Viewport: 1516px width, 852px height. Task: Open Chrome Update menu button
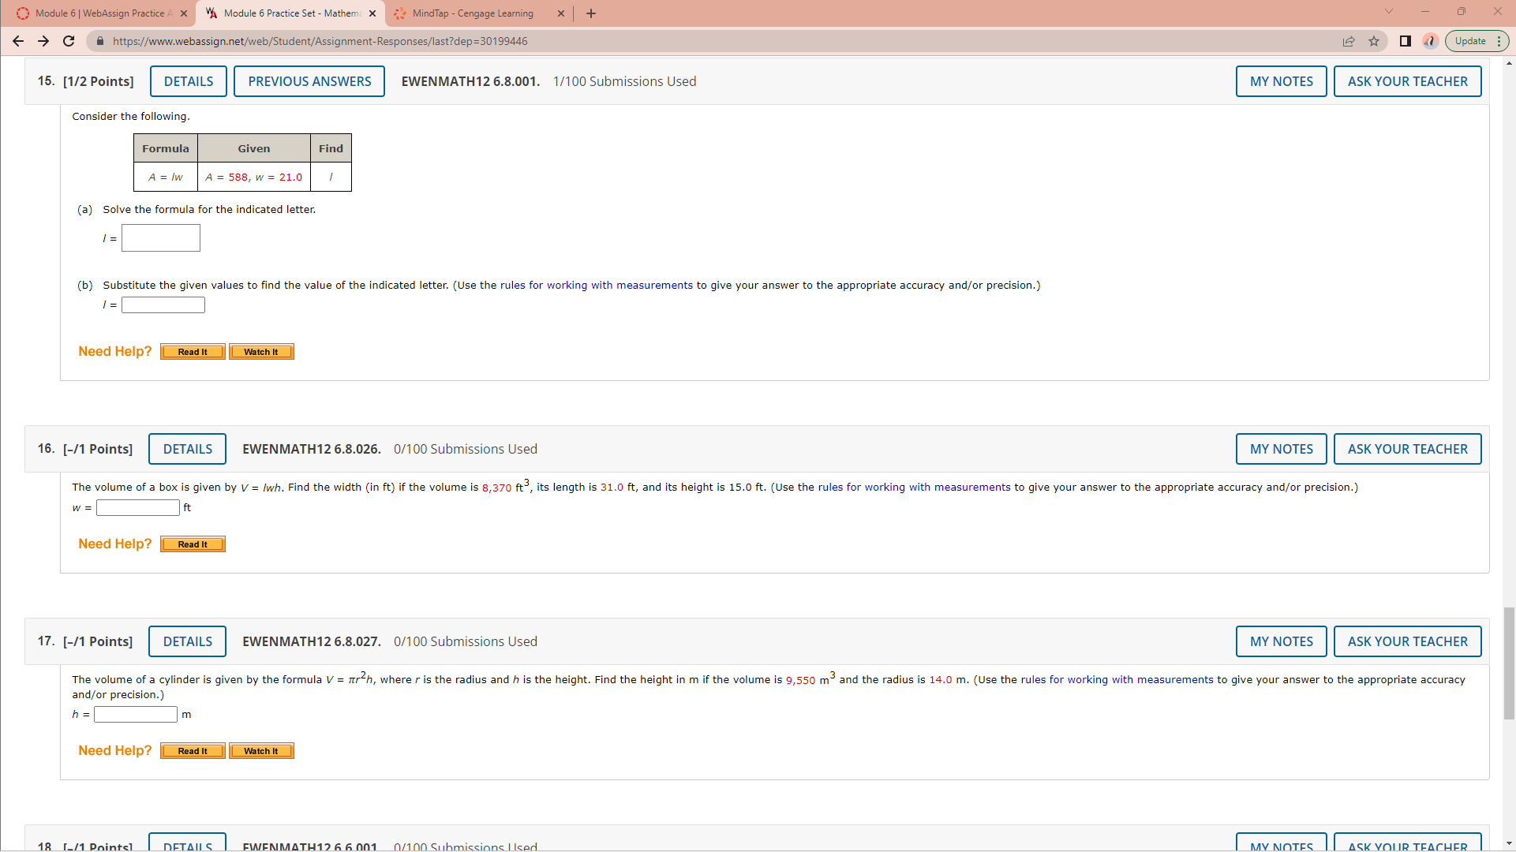[x=1477, y=41]
